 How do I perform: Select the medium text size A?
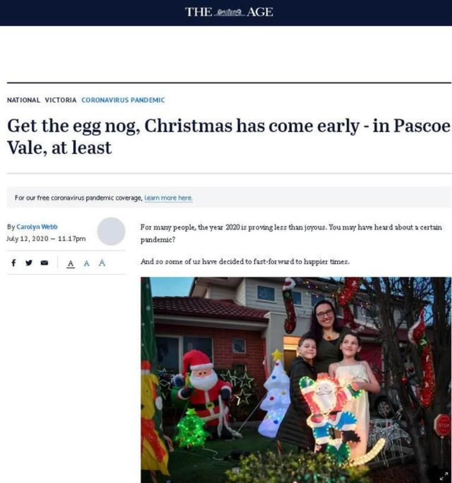click(x=86, y=263)
